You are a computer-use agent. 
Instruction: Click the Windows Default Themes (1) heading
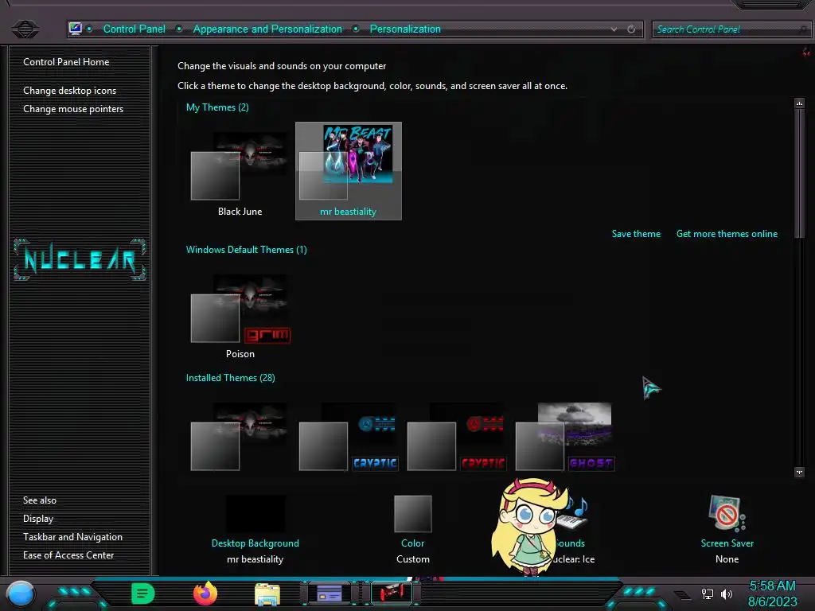247,249
